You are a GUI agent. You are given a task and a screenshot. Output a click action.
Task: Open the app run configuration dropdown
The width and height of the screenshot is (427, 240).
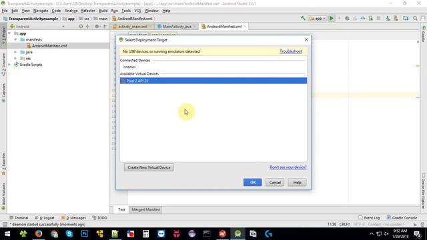pyautogui.click(x=318, y=19)
